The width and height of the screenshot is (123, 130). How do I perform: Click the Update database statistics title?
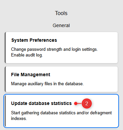[x=41, y=103]
